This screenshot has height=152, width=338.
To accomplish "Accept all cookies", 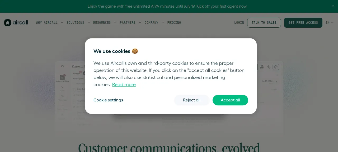I will tap(230, 100).
